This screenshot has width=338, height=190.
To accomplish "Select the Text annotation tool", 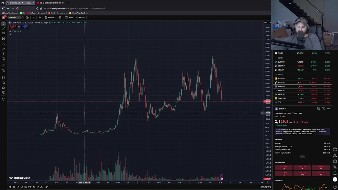I will pyautogui.click(x=3, y=54).
